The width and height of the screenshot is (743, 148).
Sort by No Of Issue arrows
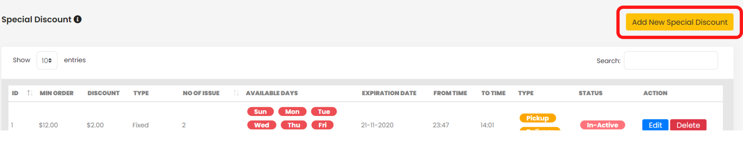coord(236,93)
